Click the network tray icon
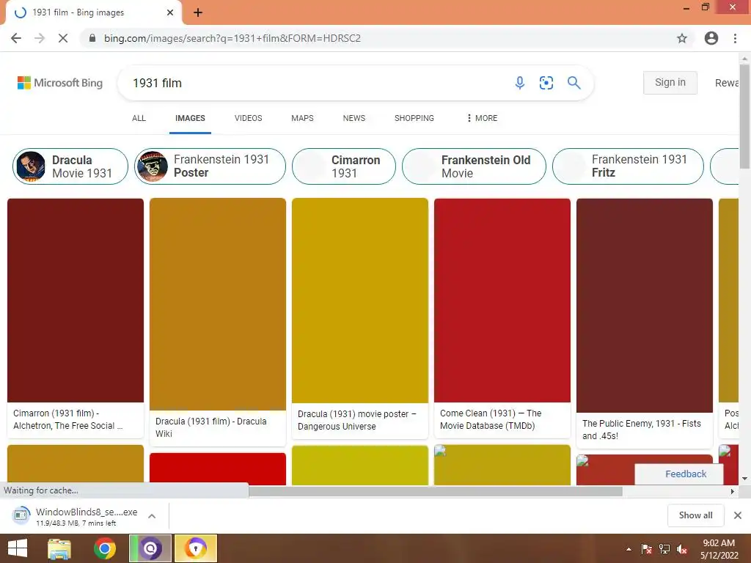The height and width of the screenshot is (563, 751). pos(664,549)
